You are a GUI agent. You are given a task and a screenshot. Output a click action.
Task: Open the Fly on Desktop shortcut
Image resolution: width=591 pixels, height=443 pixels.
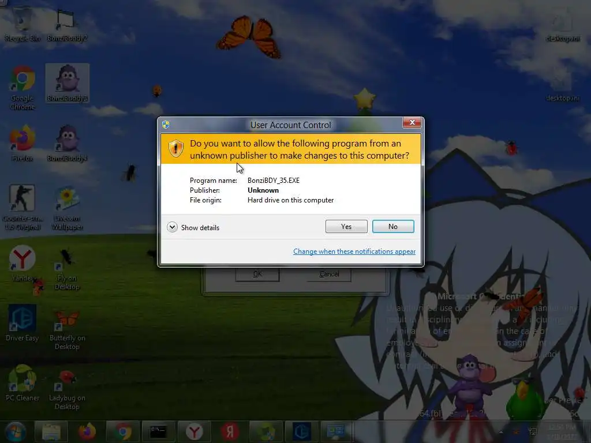tap(67, 268)
